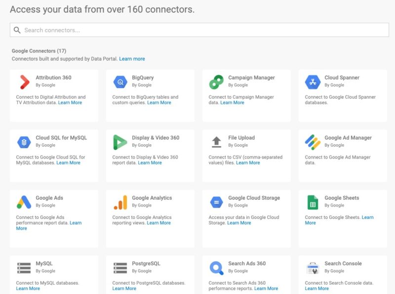This screenshot has width=395, height=294.
Task: Open the Cloud Spanner connector icon
Action: [x=313, y=82]
